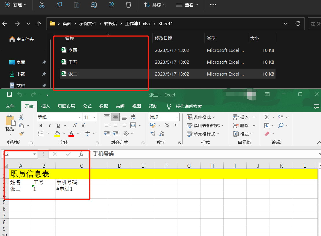Click the Delete trash icon in Explorer
Screen dimensions: 321x236
pos(128,5)
